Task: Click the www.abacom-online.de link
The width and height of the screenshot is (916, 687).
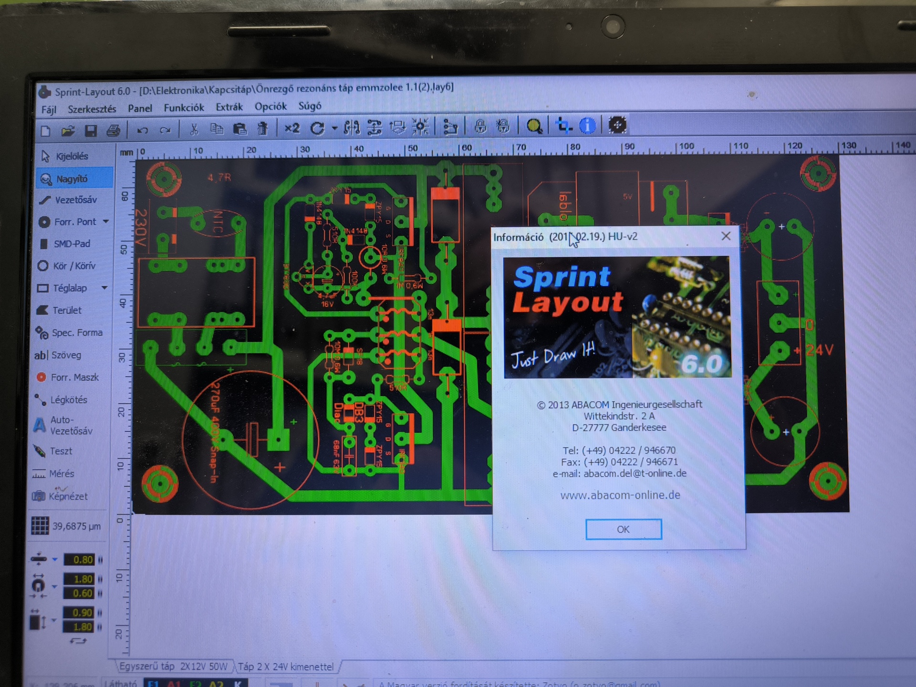Action: point(620,495)
